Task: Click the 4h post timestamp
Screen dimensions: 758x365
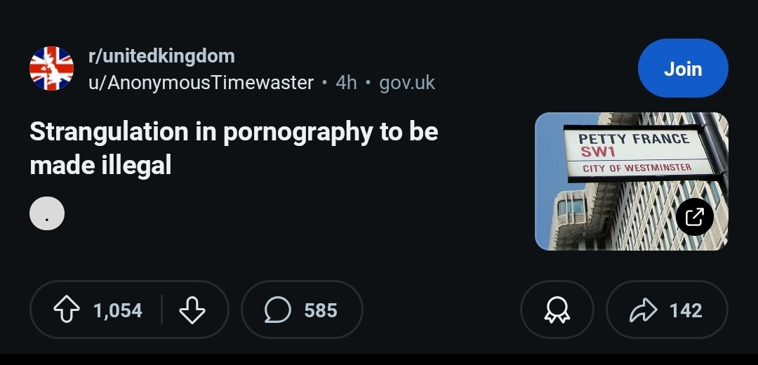Action: point(346,83)
